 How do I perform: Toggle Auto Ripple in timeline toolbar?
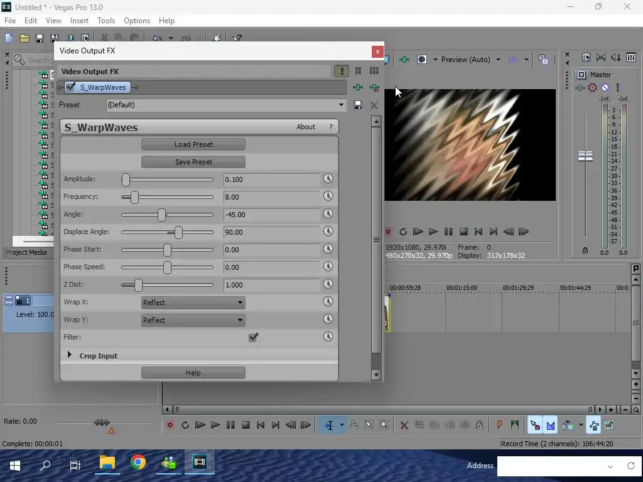pyautogui.click(x=568, y=426)
